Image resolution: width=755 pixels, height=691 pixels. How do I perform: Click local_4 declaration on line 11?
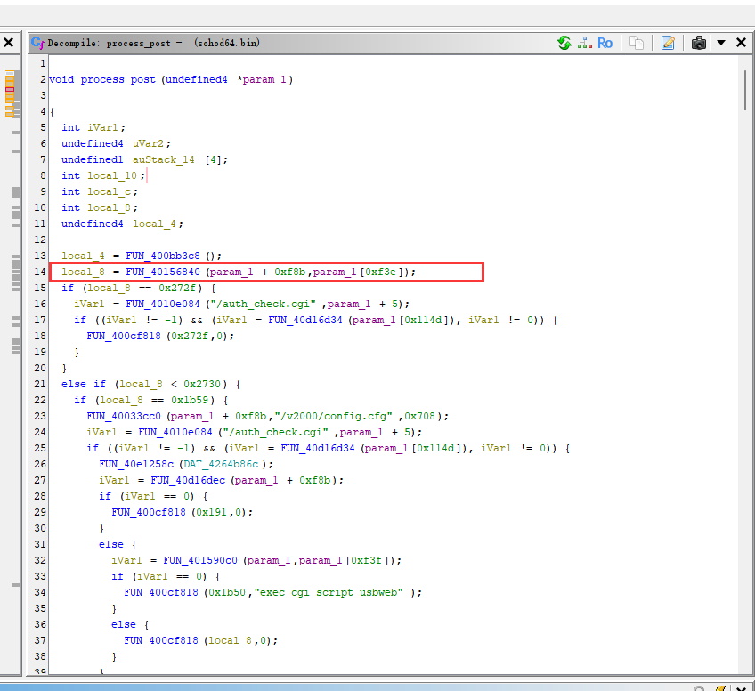155,224
